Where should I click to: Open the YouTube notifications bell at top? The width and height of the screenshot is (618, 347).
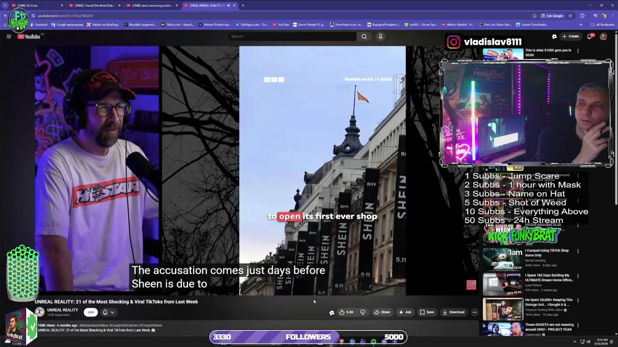590,37
